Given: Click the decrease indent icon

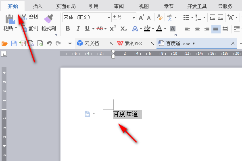Looking at the screenshot, I should (x=213, y=17).
